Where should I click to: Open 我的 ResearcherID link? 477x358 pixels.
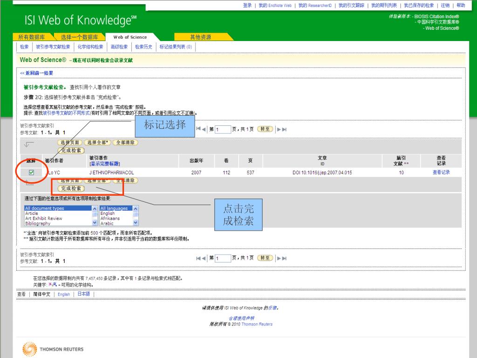pos(315,5)
